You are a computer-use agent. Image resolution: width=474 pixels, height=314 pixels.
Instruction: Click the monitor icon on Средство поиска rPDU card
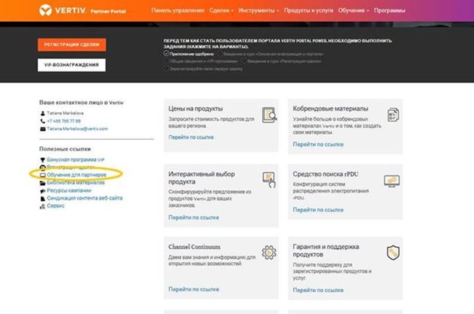[392, 181]
